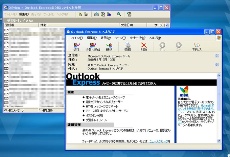
Task: Expand the 送信者 header details arrow
Action: (217, 55)
